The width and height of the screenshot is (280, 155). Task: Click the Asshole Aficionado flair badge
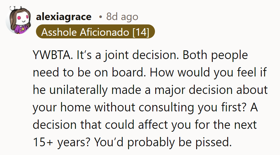pyautogui.click(x=95, y=32)
